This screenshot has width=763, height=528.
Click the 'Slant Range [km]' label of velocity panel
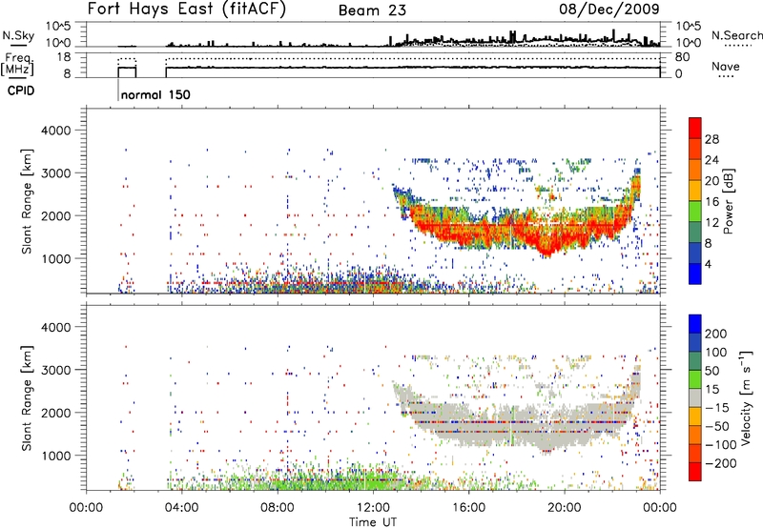tap(27, 398)
